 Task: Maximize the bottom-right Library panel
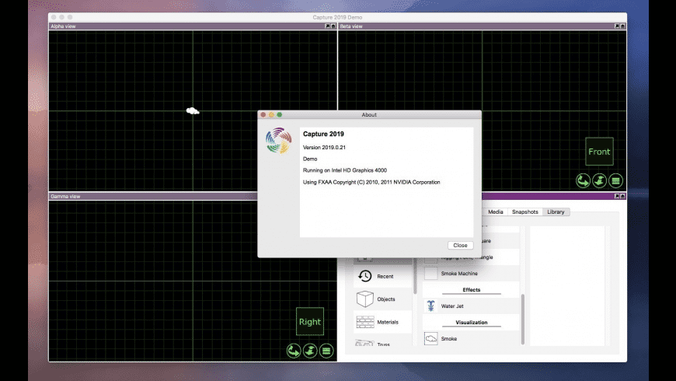pyautogui.click(x=622, y=196)
